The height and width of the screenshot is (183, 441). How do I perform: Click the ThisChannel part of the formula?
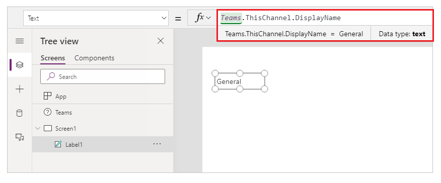point(269,18)
